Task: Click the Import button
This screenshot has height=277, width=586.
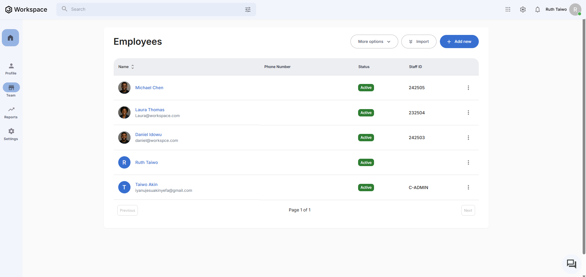Action: tap(418, 42)
